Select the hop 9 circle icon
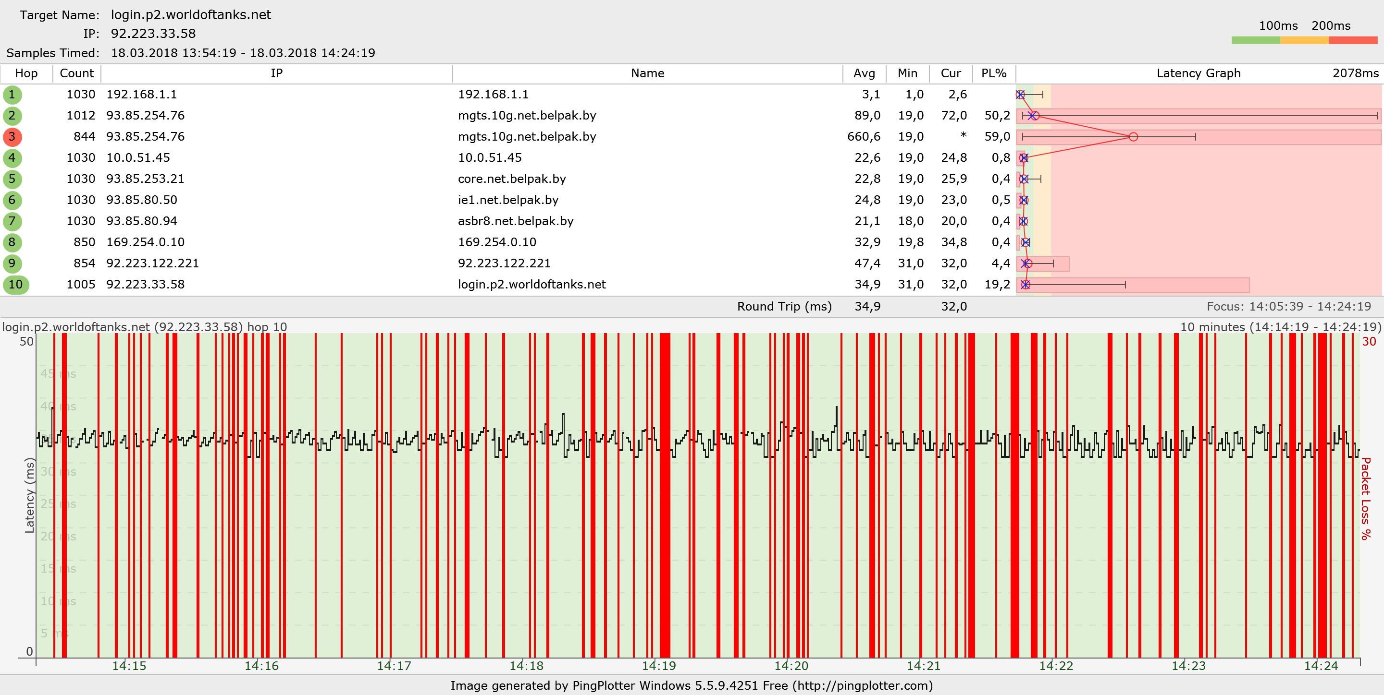 tap(12, 264)
